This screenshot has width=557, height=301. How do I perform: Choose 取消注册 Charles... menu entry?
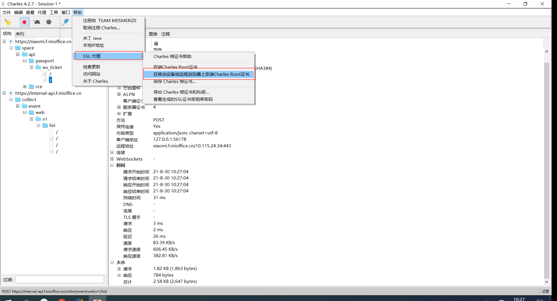[x=109, y=28]
